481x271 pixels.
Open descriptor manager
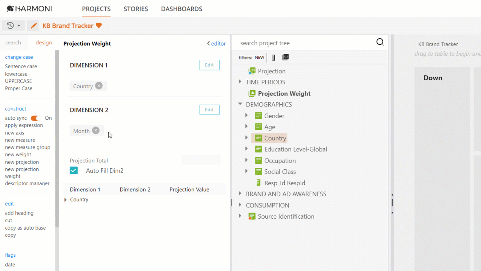tap(27, 184)
